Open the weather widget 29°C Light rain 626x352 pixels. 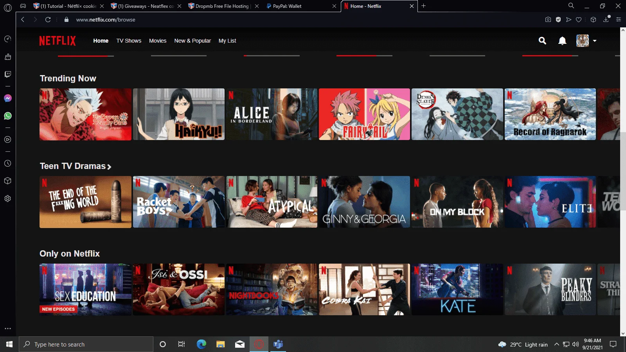point(523,345)
